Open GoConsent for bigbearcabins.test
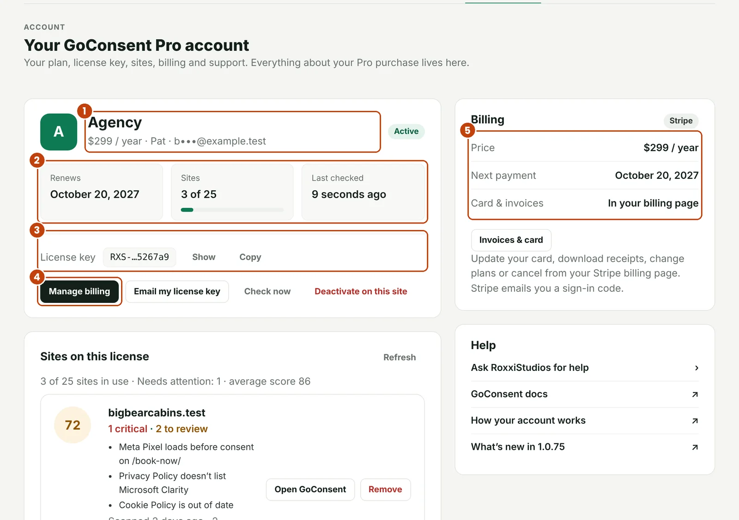 310,490
